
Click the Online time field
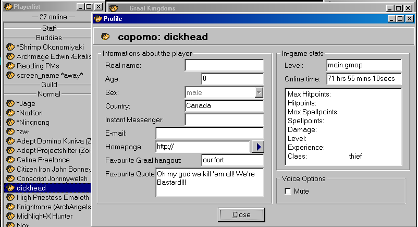pyautogui.click(x=364, y=79)
